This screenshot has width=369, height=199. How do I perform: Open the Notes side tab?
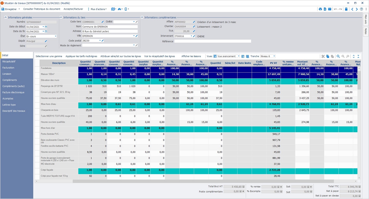tap(366, 31)
